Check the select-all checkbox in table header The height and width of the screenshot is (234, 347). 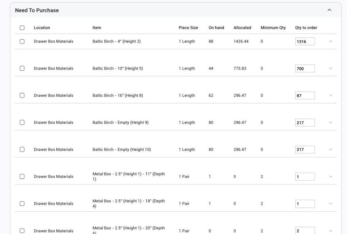pos(22,28)
